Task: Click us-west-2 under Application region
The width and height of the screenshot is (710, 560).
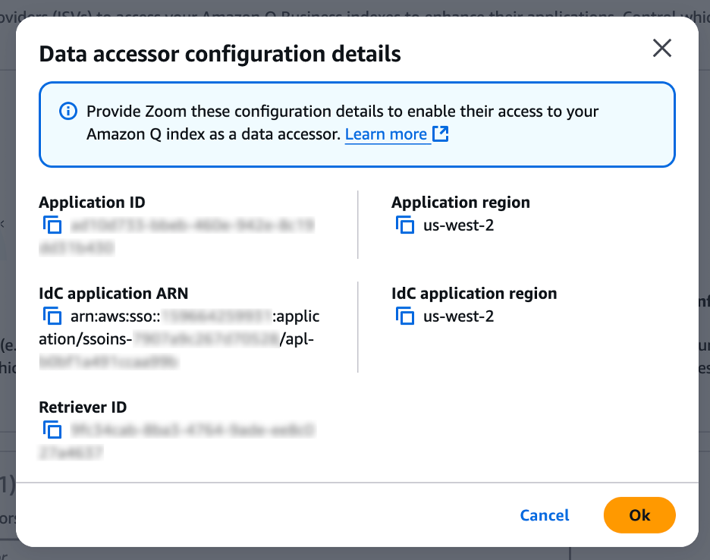Action: [x=458, y=225]
